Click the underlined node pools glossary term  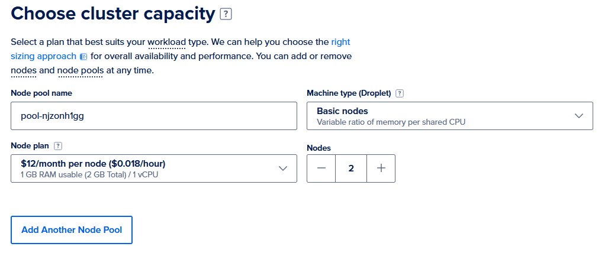pos(81,70)
